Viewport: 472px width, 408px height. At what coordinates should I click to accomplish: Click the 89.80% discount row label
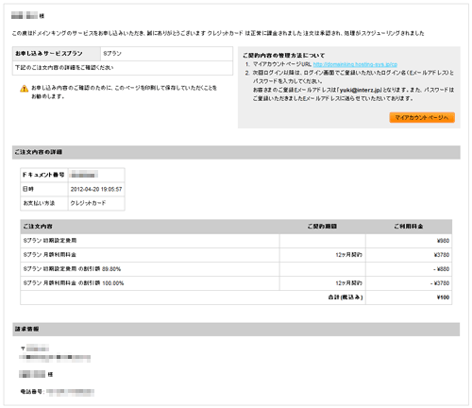(72, 269)
